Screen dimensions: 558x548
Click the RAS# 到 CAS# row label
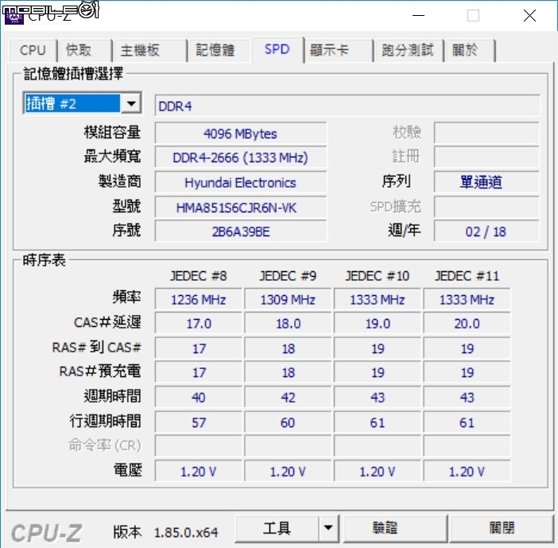[x=96, y=348]
